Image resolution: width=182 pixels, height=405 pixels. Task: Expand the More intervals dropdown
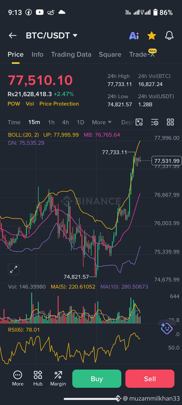tap(102, 122)
